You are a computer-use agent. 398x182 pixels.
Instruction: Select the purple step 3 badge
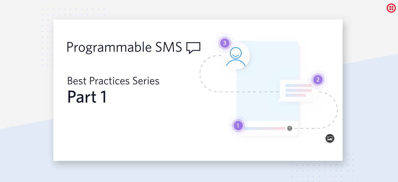(224, 43)
